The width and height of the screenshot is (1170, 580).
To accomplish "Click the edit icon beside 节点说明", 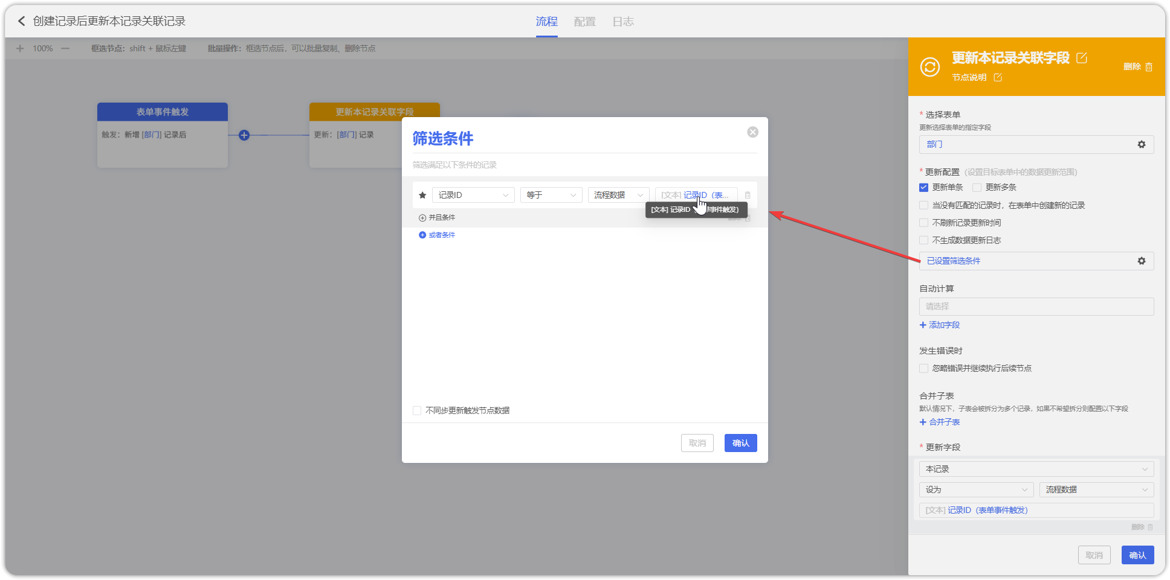I will 998,77.
